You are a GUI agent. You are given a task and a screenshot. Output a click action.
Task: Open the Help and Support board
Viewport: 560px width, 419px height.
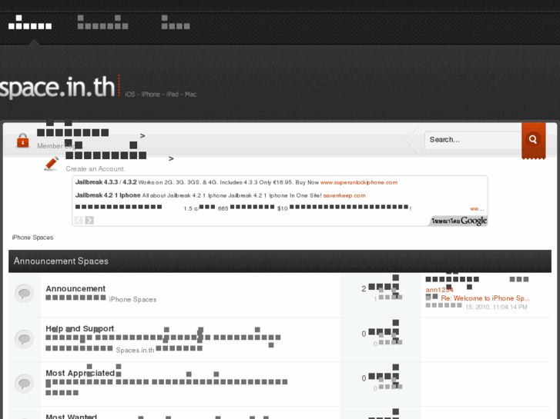coord(79,328)
